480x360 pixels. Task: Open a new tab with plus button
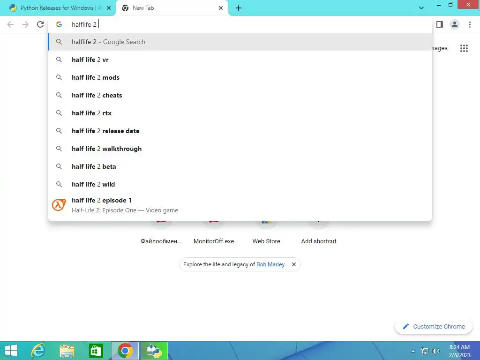[239, 8]
